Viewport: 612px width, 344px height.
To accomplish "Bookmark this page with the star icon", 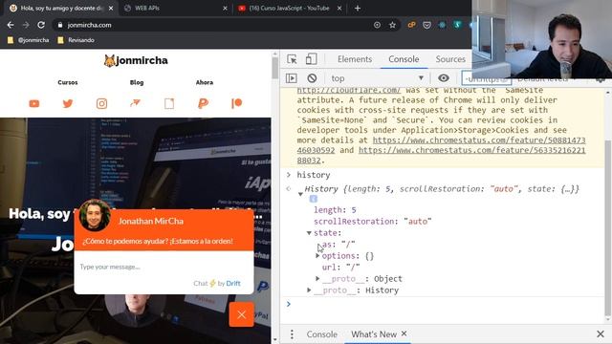I will click(392, 25).
